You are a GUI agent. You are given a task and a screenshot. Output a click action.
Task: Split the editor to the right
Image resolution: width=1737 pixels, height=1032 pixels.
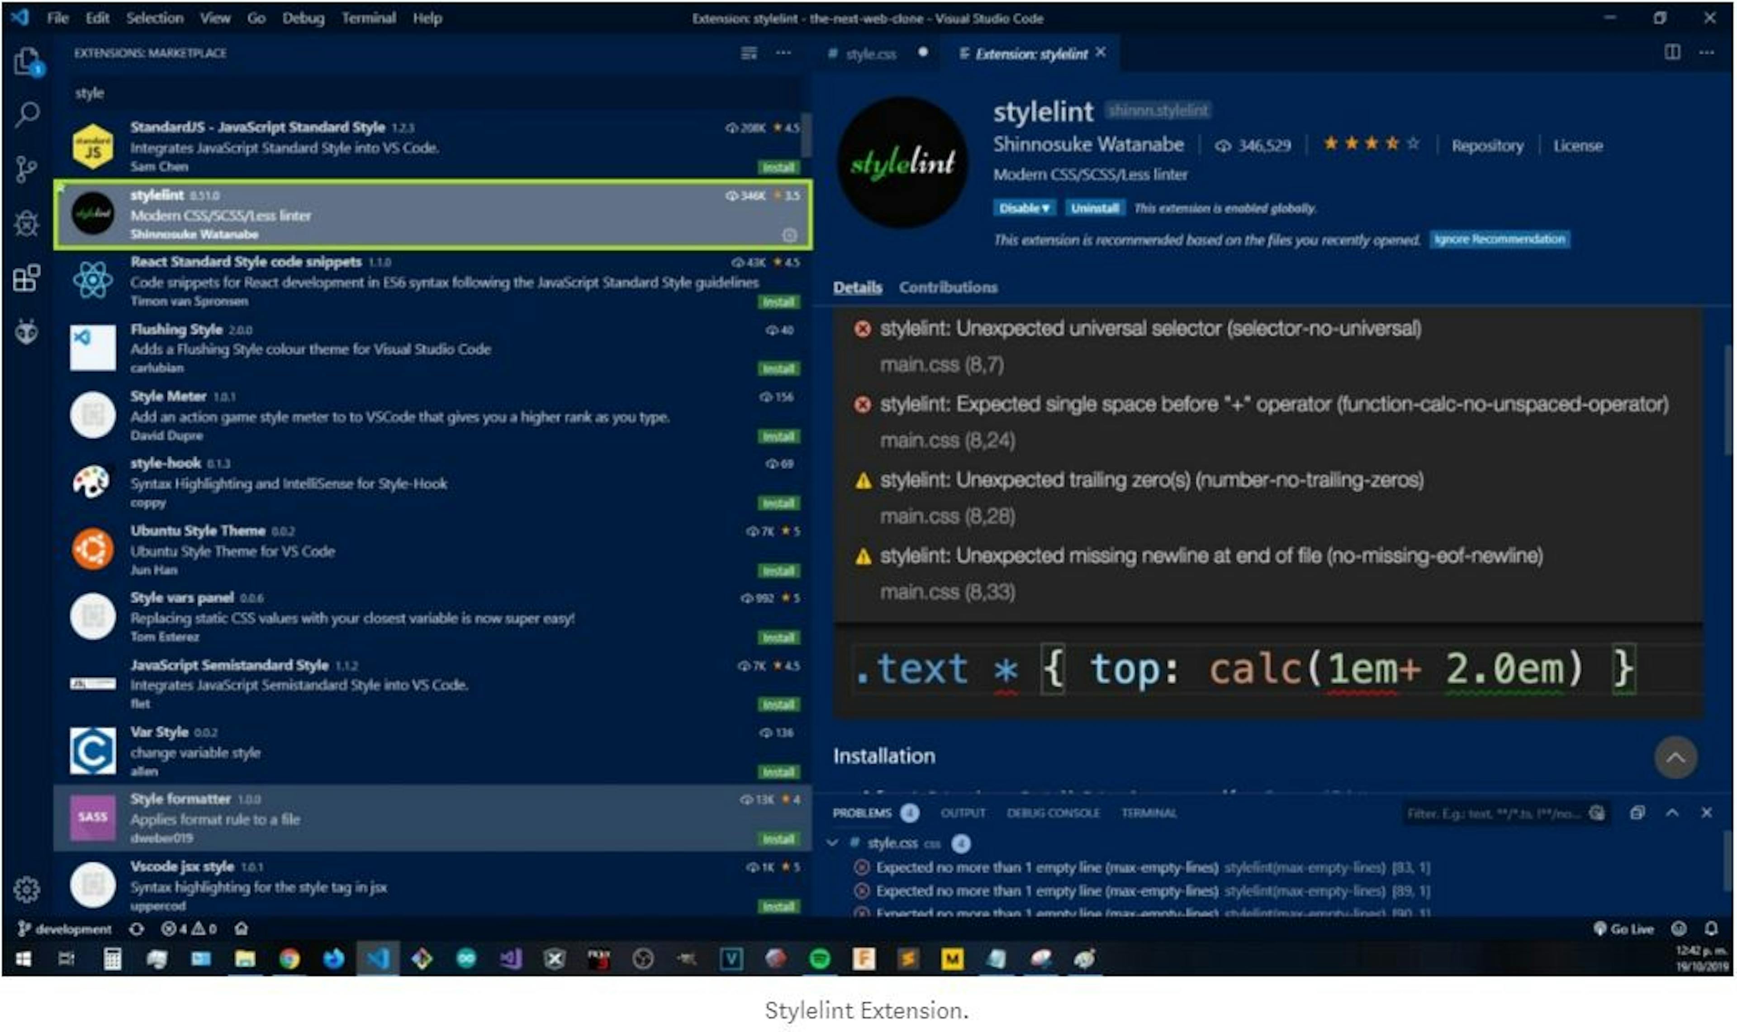coord(1672,52)
